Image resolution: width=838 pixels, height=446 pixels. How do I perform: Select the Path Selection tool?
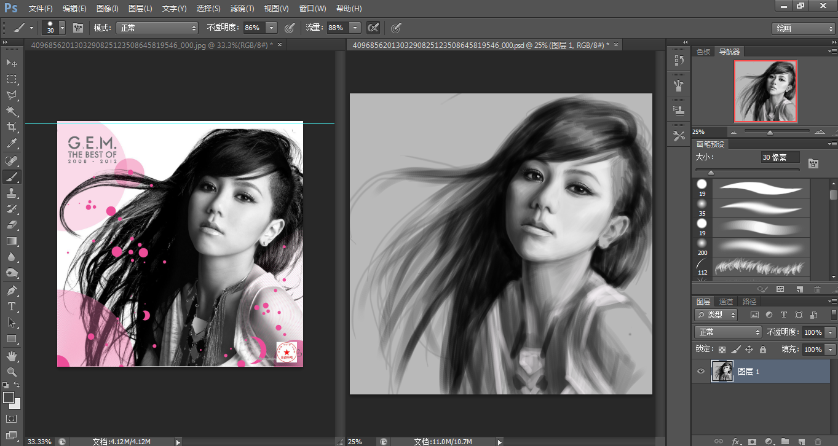coord(12,322)
